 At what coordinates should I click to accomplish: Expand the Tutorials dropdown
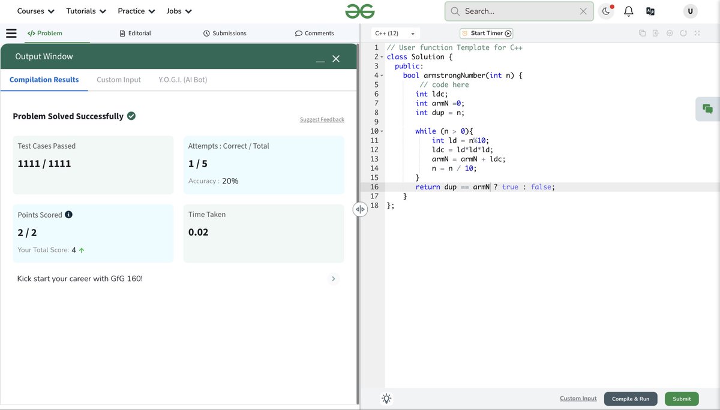(86, 11)
